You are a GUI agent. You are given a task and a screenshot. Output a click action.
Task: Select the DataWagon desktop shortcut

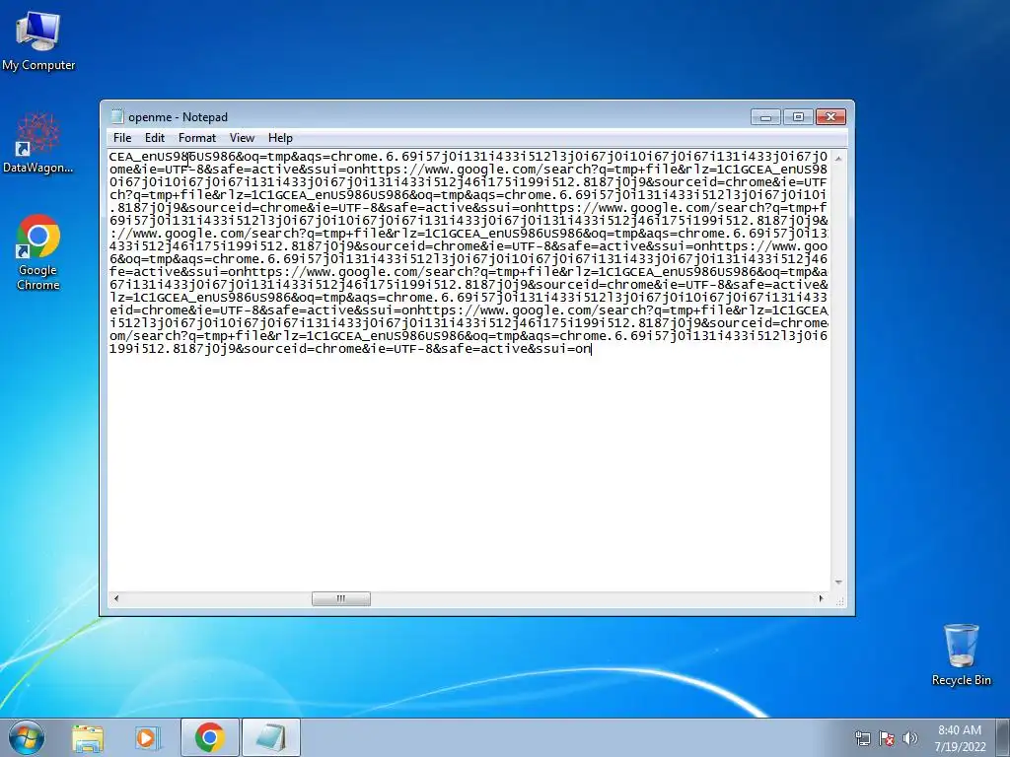38,143
